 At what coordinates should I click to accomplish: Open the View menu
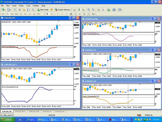pos(8,6)
